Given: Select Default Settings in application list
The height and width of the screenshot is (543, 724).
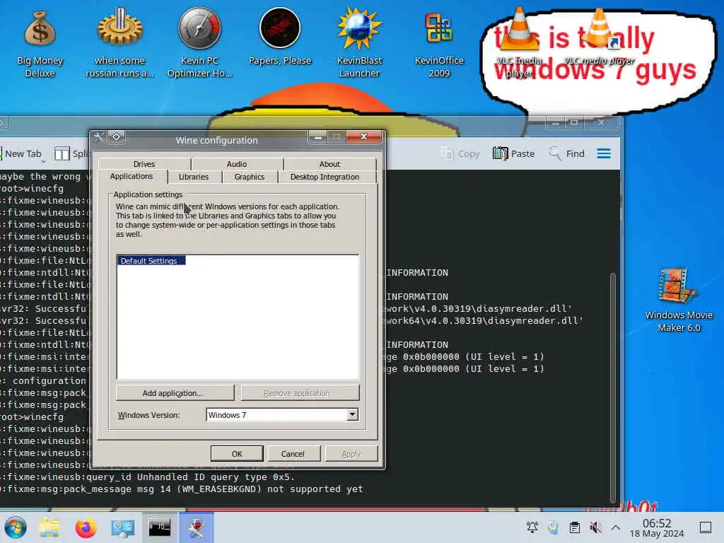Looking at the screenshot, I should click(x=151, y=260).
